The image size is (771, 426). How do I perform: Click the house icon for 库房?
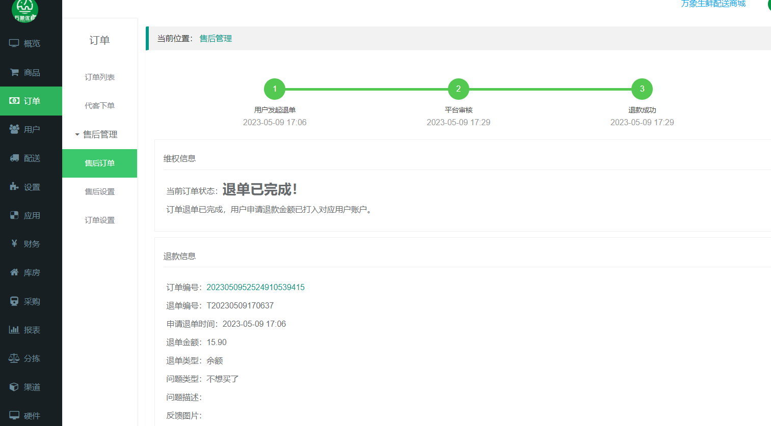tap(14, 272)
